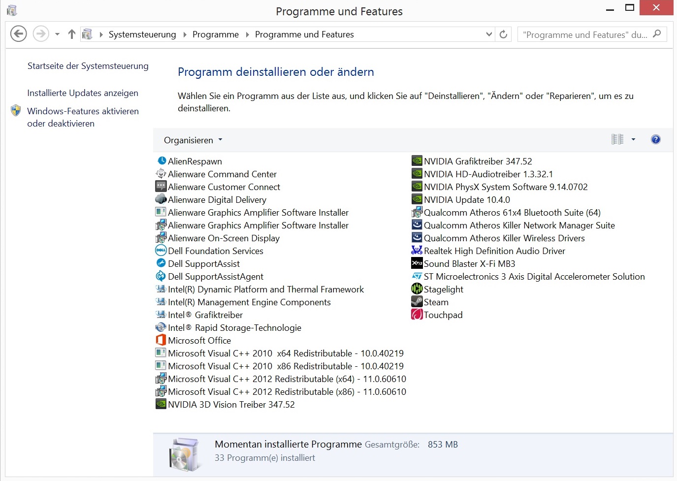The image size is (677, 481).
Task: Select the Qualcomm Atheros Bluetooth Suite icon
Action: (417, 212)
